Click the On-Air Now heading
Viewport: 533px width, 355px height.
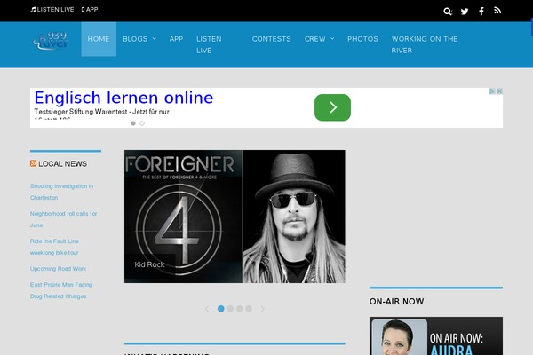397,302
